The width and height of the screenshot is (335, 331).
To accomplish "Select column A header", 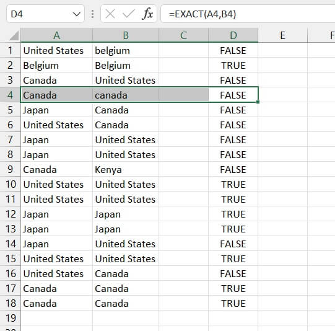I will [56, 35].
